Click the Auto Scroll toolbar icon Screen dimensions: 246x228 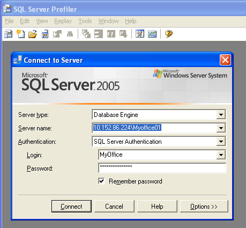(x=123, y=34)
